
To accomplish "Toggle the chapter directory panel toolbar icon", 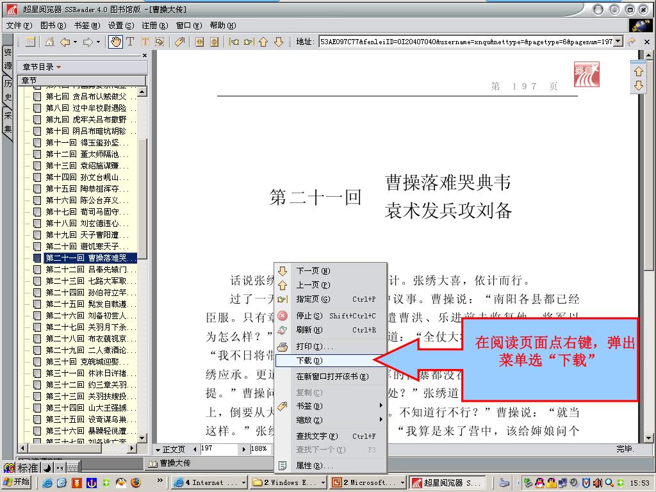I will coord(30,42).
